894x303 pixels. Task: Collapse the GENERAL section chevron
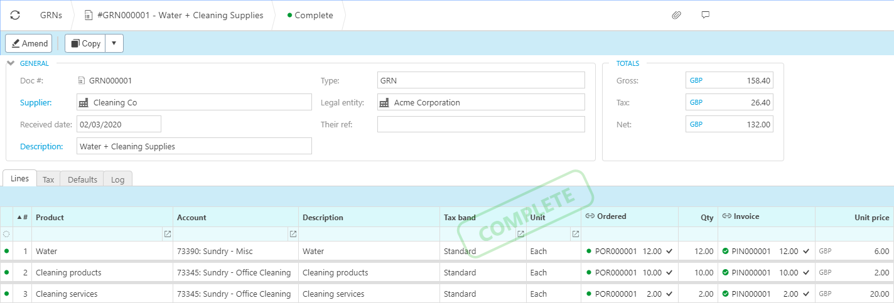pos(11,63)
